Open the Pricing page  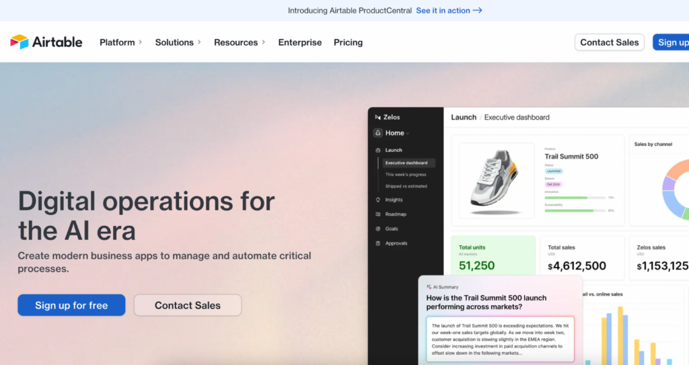(348, 42)
